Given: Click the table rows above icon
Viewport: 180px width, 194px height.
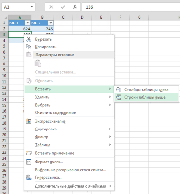Looking at the screenshot, I should 119,97.
